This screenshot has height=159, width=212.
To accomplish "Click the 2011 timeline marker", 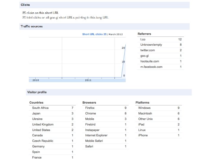I will point(88,80).
